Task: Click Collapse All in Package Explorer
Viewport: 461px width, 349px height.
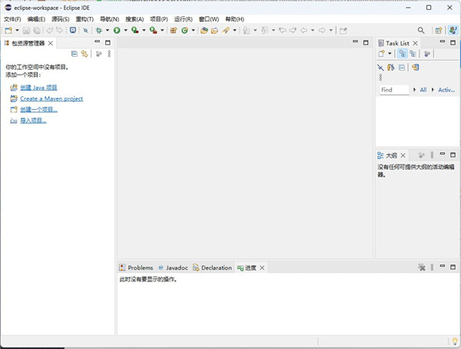Action: coord(74,54)
